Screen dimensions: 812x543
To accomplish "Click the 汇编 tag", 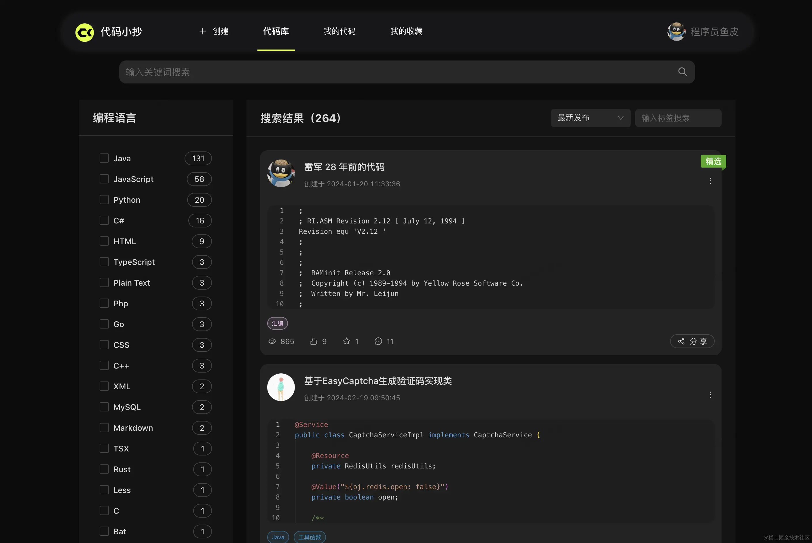I will click(277, 323).
